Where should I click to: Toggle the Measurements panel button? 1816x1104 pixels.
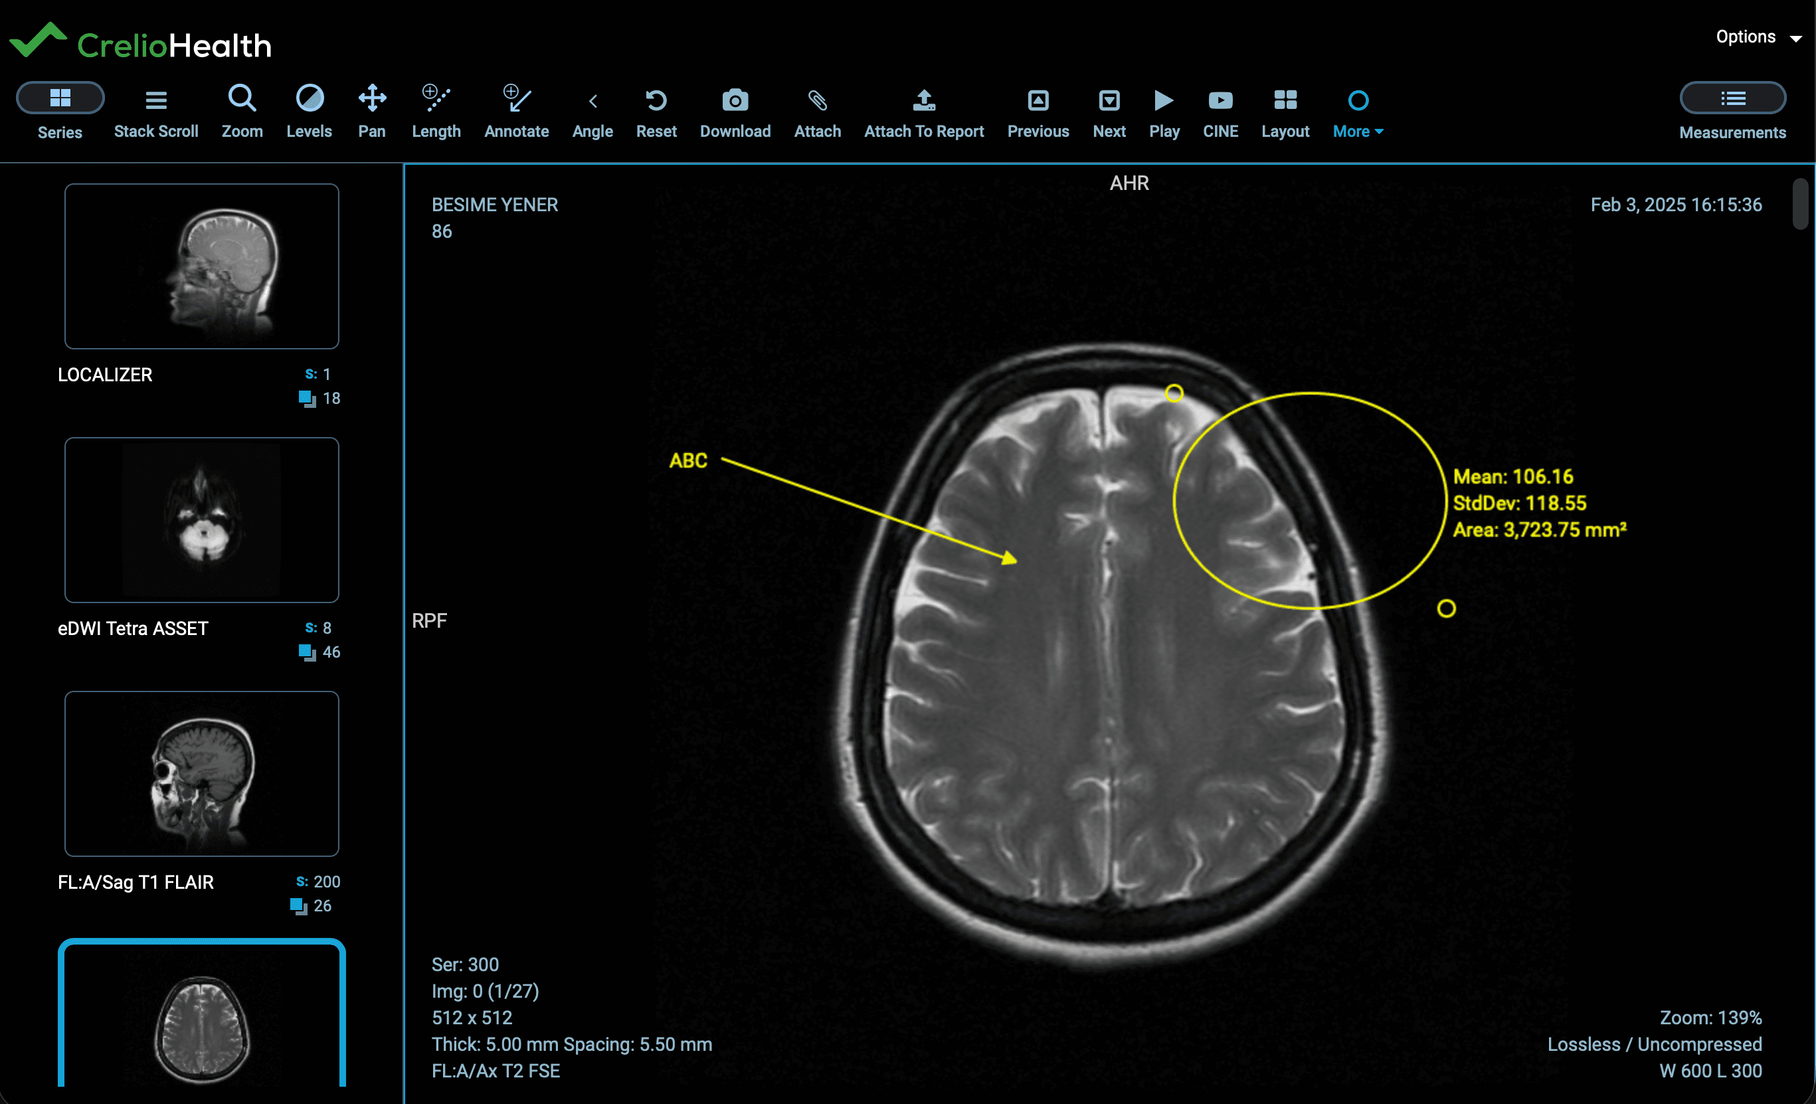pos(1732,98)
